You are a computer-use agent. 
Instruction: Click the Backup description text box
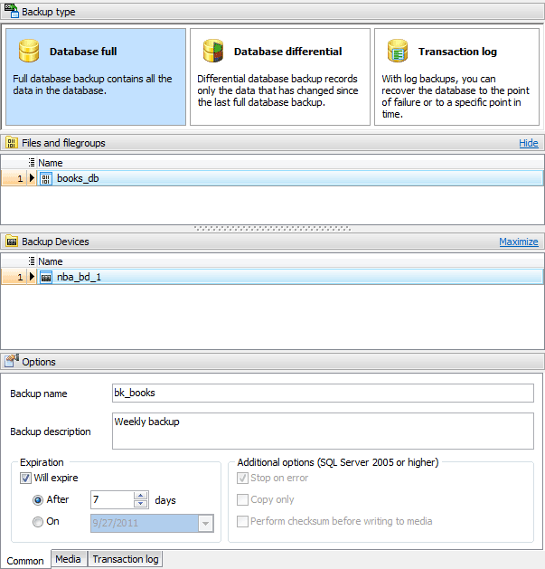pyautogui.click(x=323, y=431)
